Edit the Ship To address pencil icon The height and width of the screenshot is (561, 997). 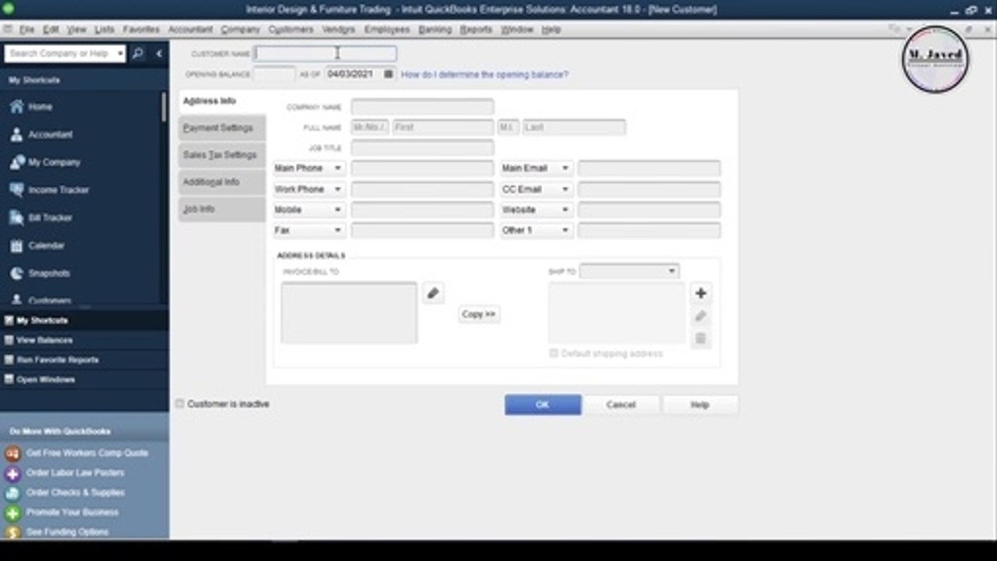[700, 316]
